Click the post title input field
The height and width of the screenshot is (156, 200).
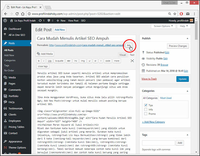point(86,38)
